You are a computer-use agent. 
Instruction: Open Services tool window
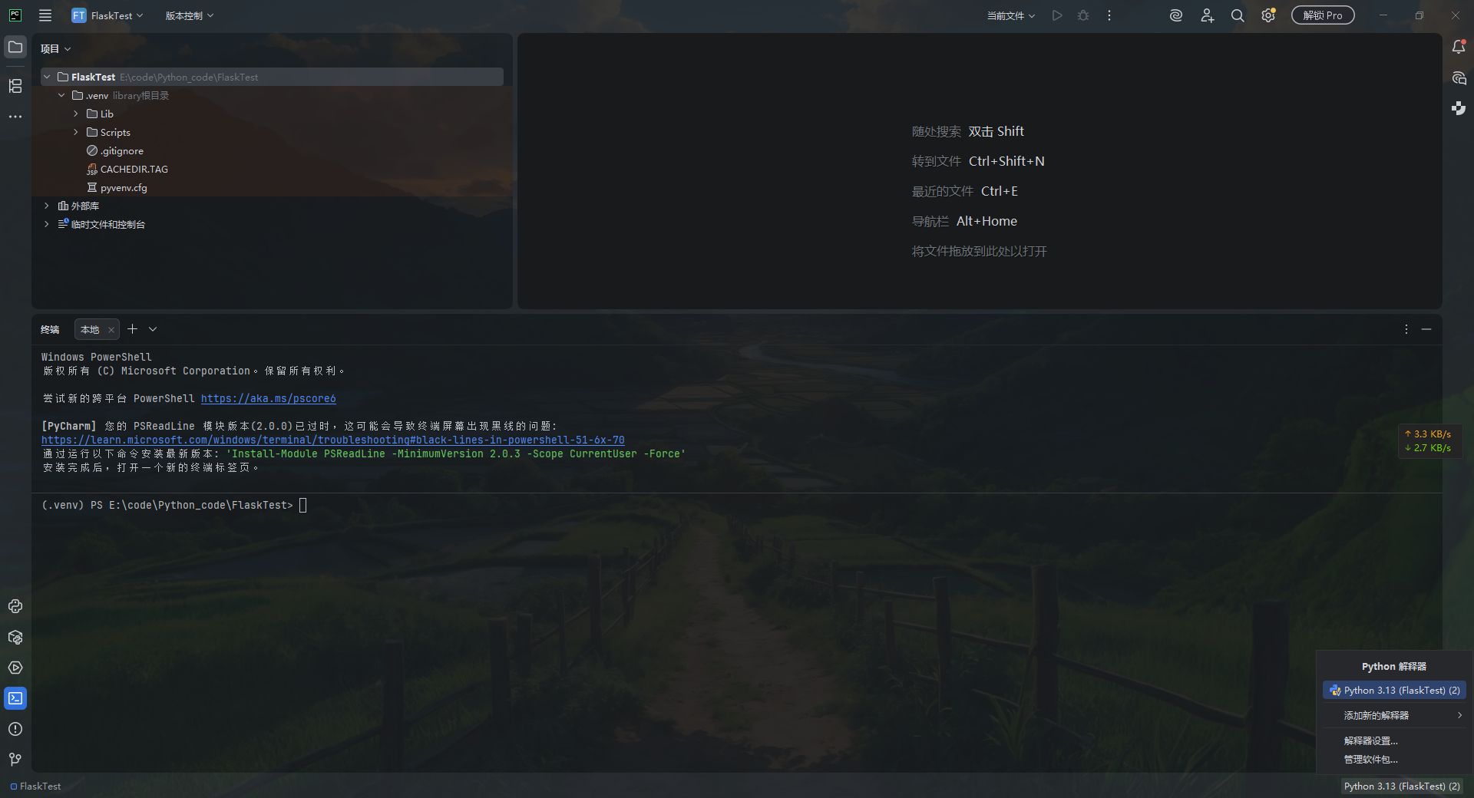(x=15, y=668)
